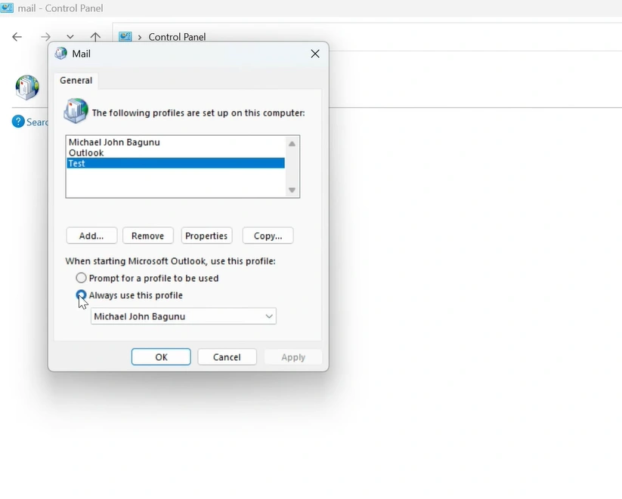This screenshot has height=499, width=622.
Task: Select the Test profile in list
Action: coord(176,163)
